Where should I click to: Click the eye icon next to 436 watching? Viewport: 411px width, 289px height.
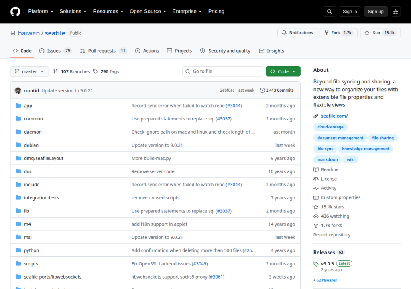316,216
